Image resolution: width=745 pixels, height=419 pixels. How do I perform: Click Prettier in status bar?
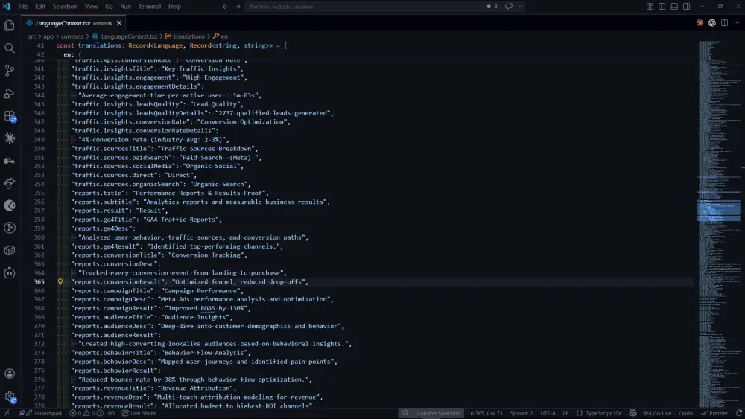(714, 413)
